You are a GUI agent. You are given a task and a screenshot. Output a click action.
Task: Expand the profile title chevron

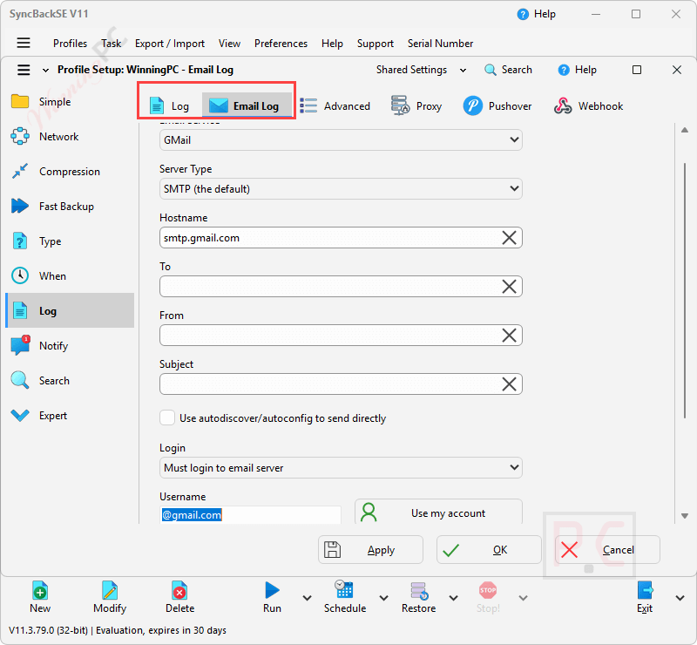(x=45, y=71)
